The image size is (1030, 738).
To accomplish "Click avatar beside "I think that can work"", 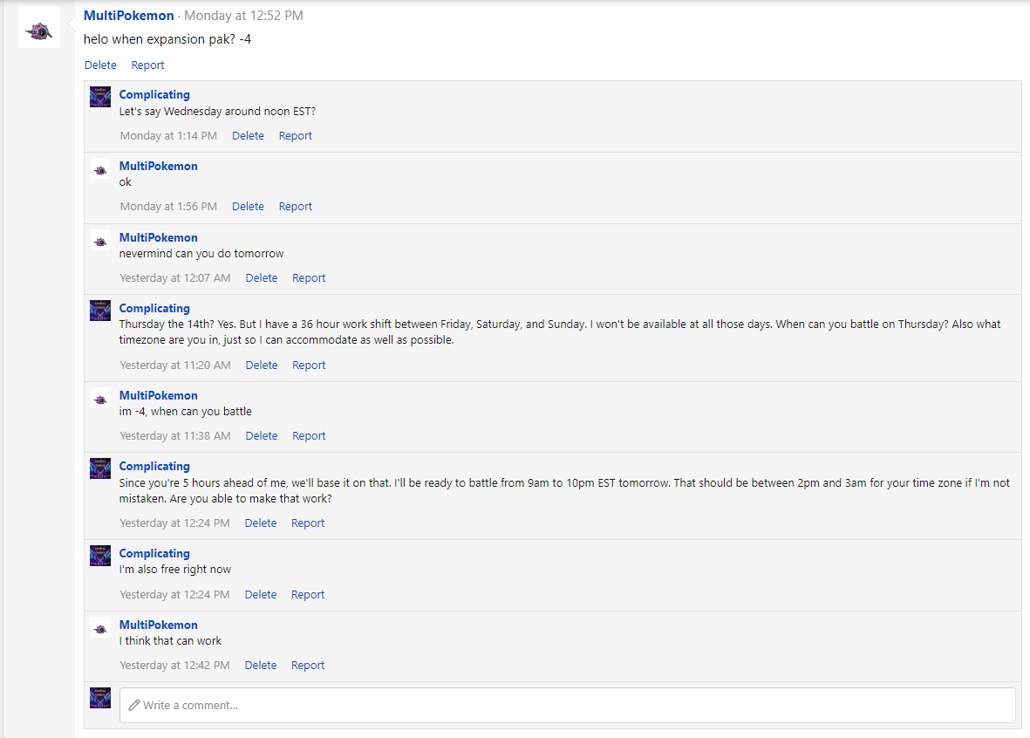I will (x=100, y=627).
